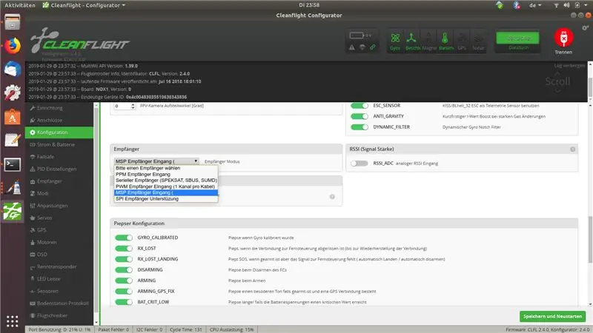This screenshot has height=333, width=593.
Task: Open Cleanflight - Configurator app menu
Action: click(x=84, y=5)
